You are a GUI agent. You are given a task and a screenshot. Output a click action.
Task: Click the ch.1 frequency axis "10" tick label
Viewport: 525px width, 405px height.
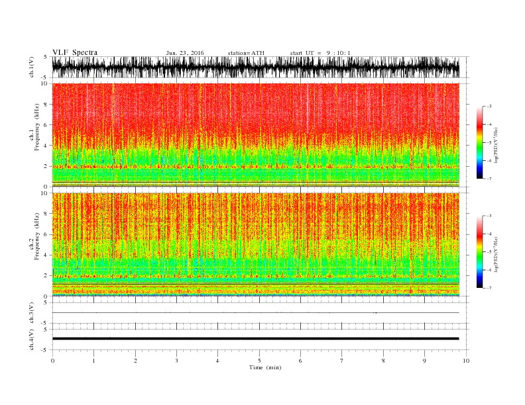[x=44, y=83]
